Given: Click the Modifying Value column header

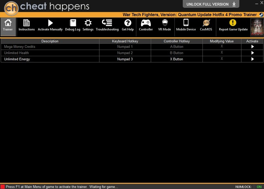Looking at the screenshot, I should tap(222, 41).
